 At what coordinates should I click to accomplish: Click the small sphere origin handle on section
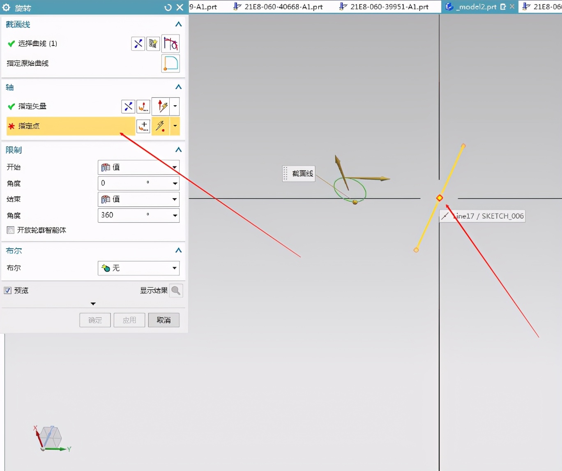click(x=355, y=202)
